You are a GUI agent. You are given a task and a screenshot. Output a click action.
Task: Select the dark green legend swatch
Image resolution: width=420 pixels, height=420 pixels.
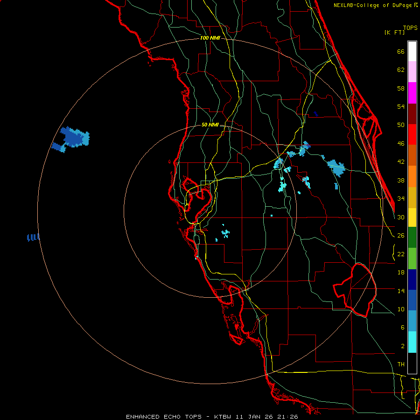click(x=412, y=238)
